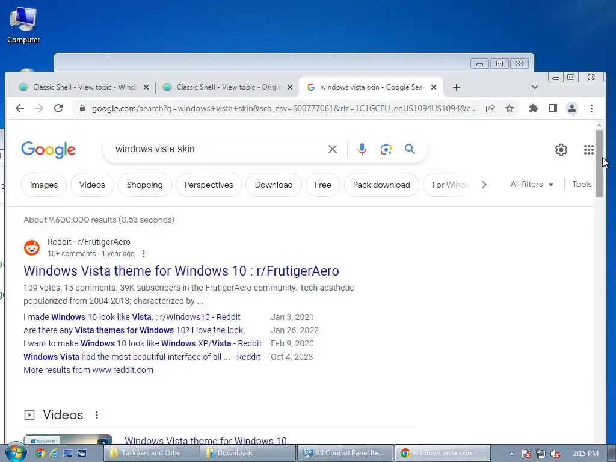Open the Windows Vista theme video thumbnail
Image resolution: width=616 pixels, height=462 pixels.
click(68, 440)
